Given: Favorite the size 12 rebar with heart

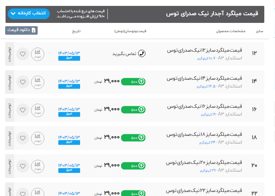Looking at the screenshot, I should 23,54.
